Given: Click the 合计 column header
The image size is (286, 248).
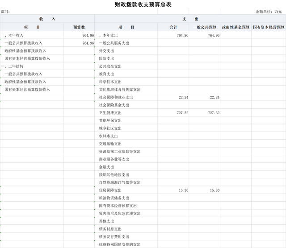Looking at the screenshot, I should 173,27.
